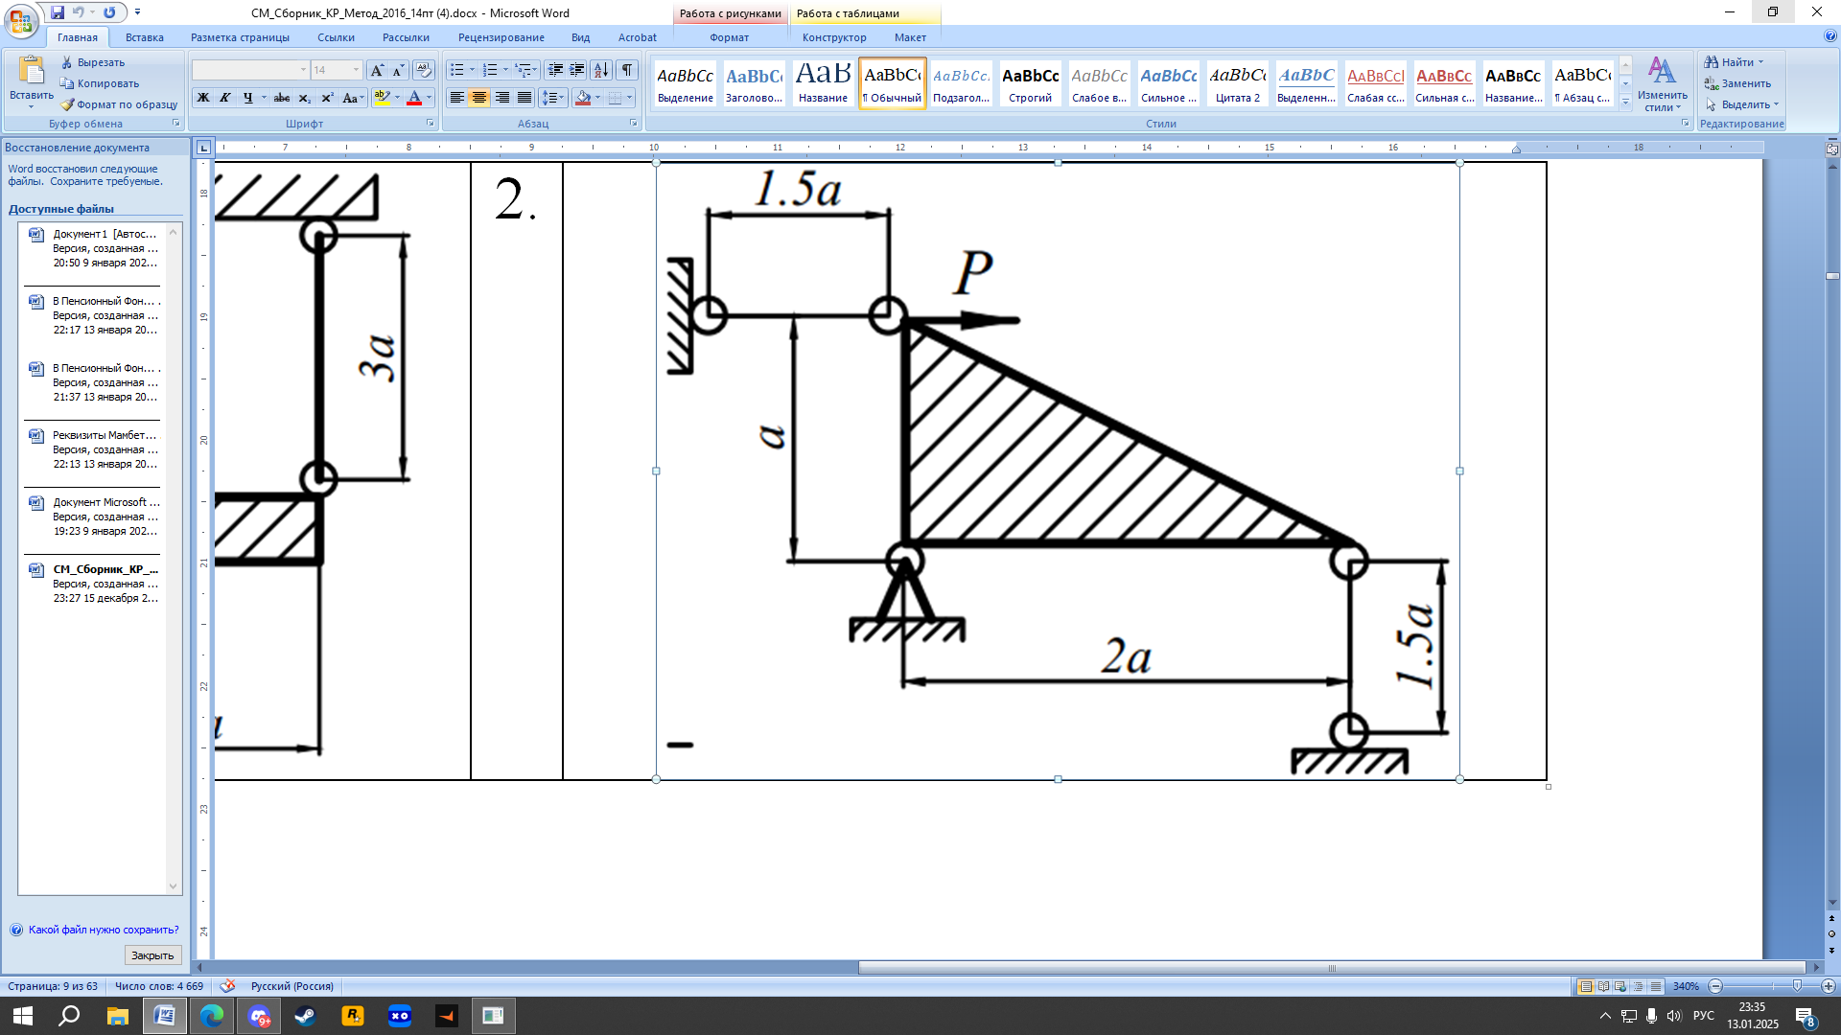Click the Increase Indent icon
This screenshot has width=1841, height=1035.
click(x=577, y=70)
